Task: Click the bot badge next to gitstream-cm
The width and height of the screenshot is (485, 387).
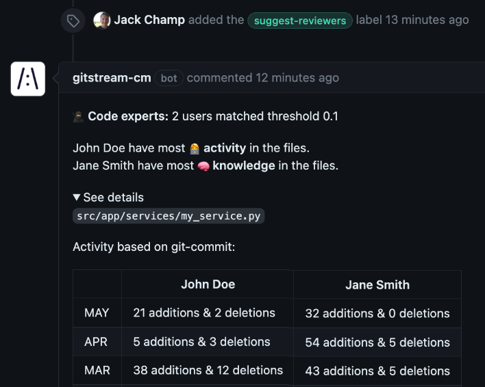Action: (x=169, y=78)
